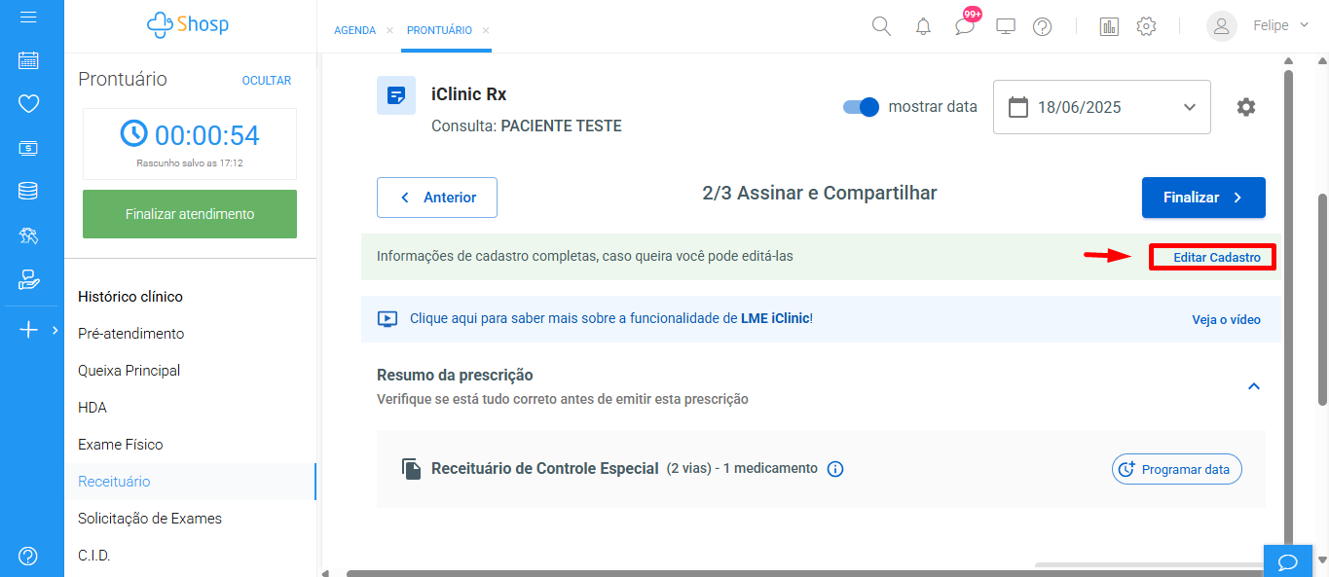The image size is (1329, 577).
Task: Click the 00:00:54 session timer
Action: coord(190,135)
